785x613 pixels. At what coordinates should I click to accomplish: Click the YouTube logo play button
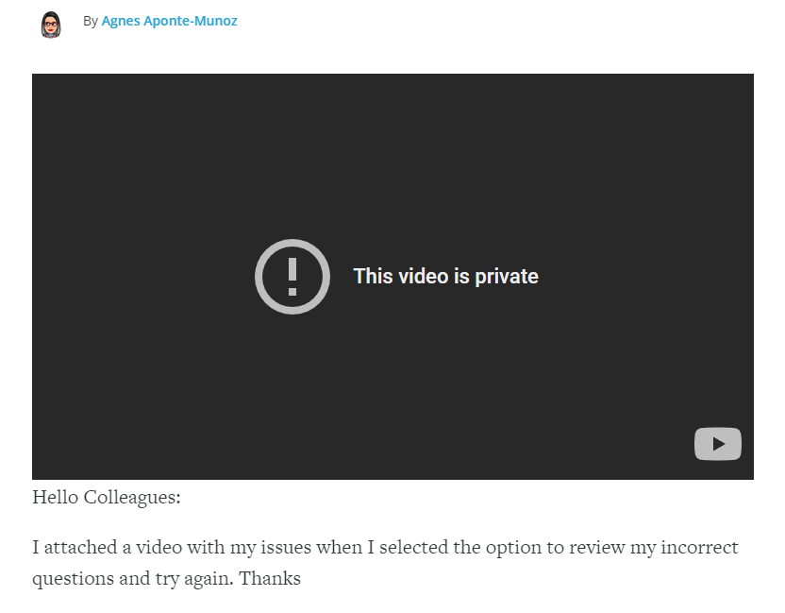click(718, 444)
